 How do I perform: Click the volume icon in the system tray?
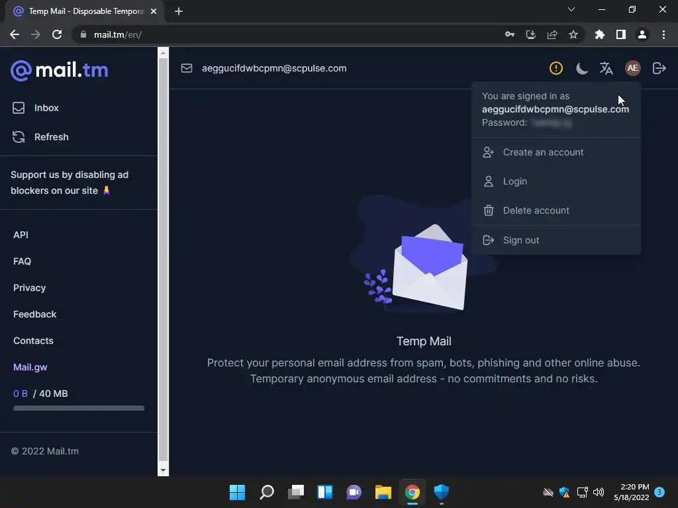click(599, 492)
